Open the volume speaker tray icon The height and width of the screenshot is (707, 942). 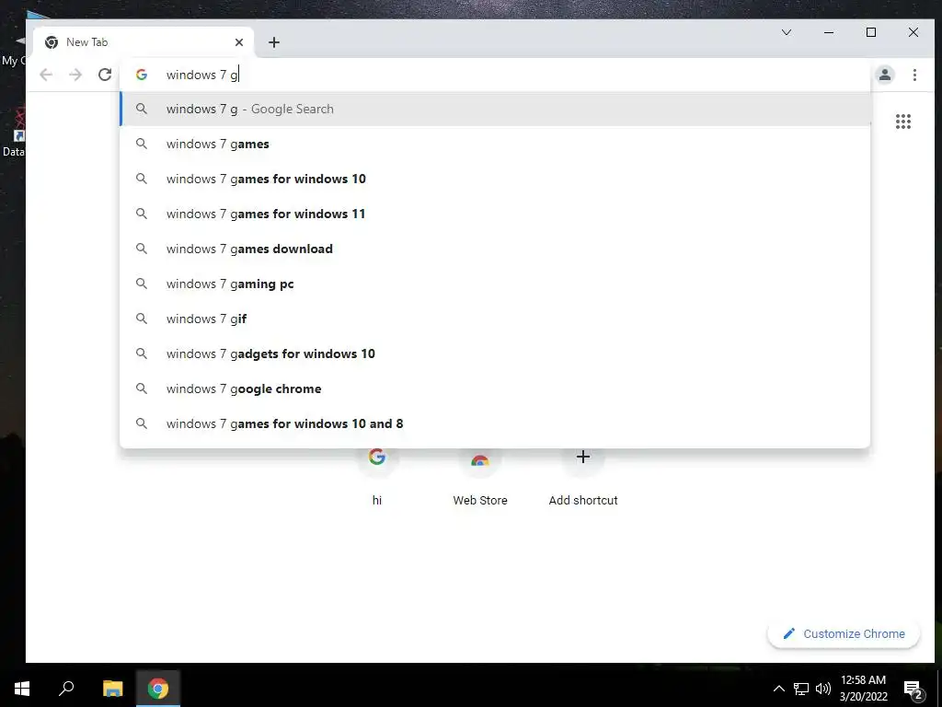point(823,689)
